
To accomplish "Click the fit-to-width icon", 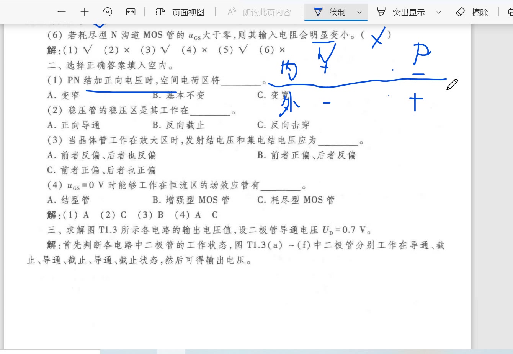I will click(130, 12).
